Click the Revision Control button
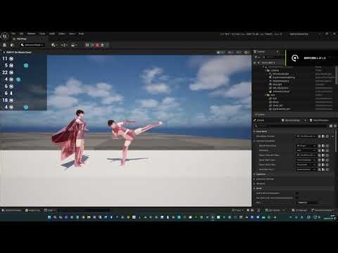The image size is (338, 253). (323, 210)
